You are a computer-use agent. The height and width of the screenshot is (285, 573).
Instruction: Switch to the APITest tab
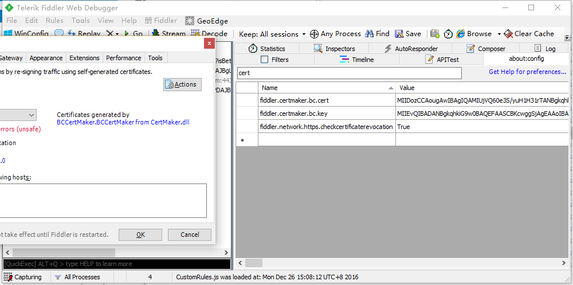point(442,59)
